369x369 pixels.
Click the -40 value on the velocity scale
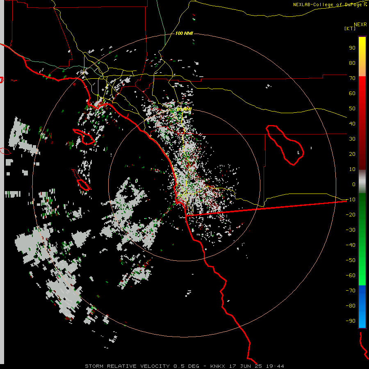pyautogui.click(x=351, y=245)
